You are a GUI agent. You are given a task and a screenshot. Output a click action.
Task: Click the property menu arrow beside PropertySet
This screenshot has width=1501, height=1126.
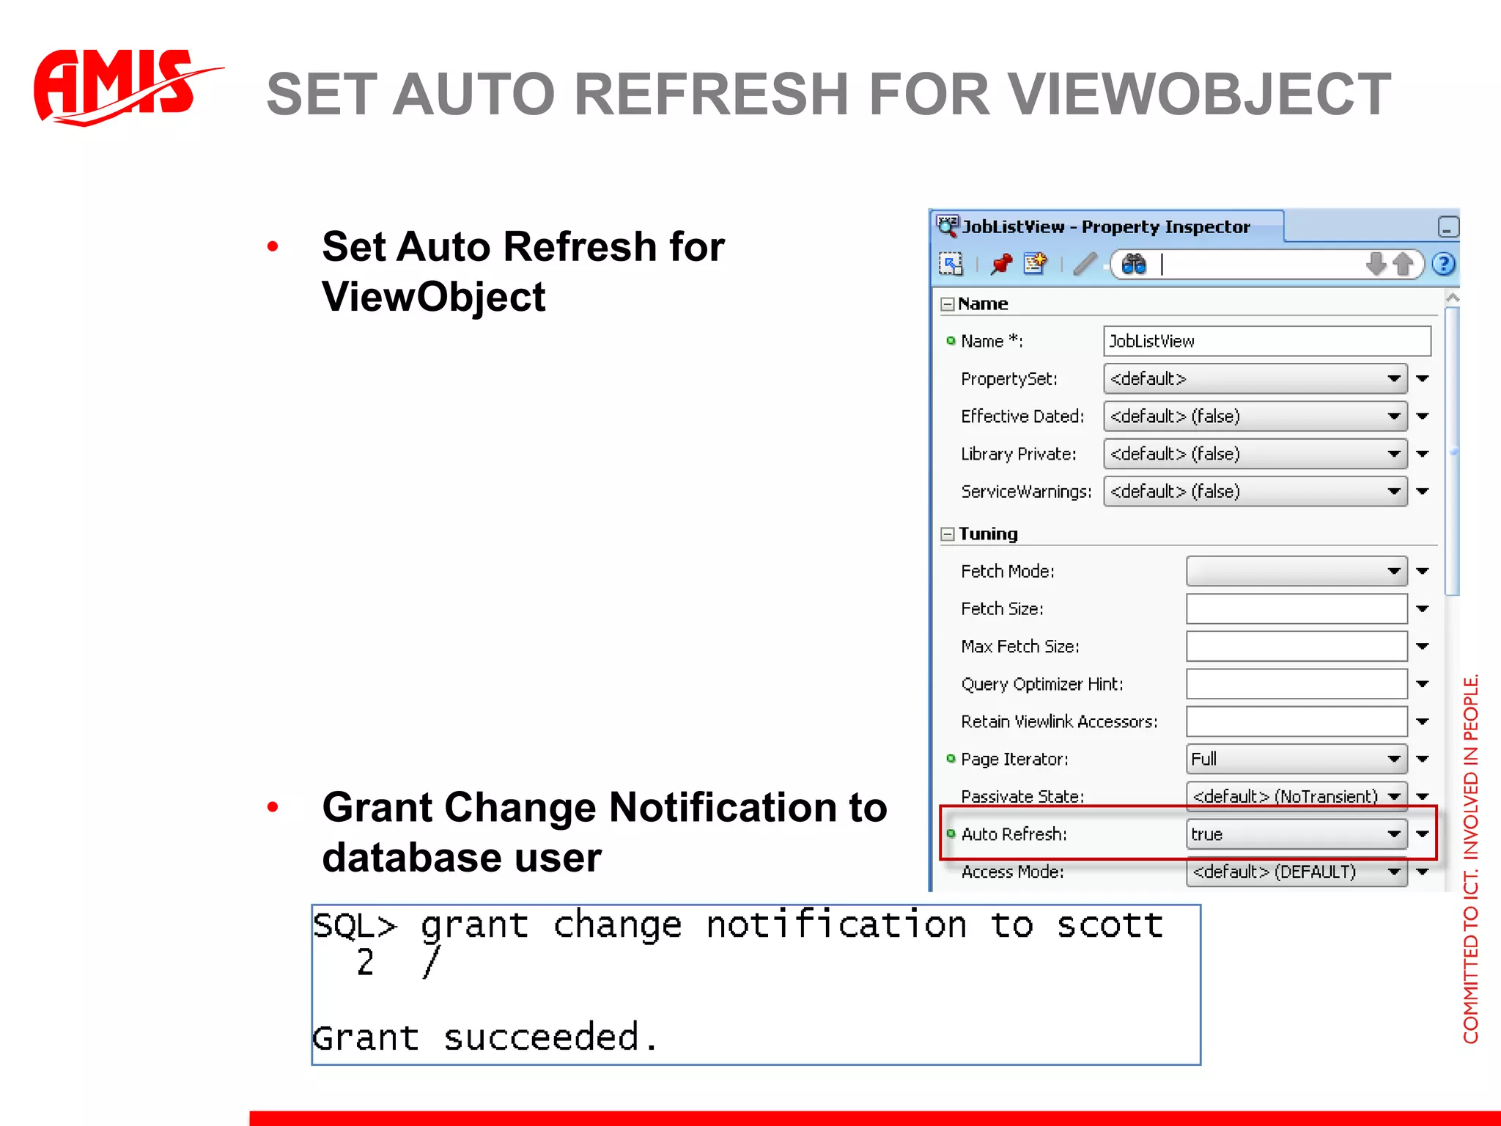1423,379
